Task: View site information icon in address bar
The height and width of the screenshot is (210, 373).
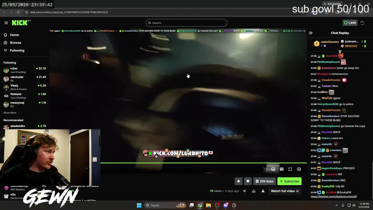Action: [27, 12]
